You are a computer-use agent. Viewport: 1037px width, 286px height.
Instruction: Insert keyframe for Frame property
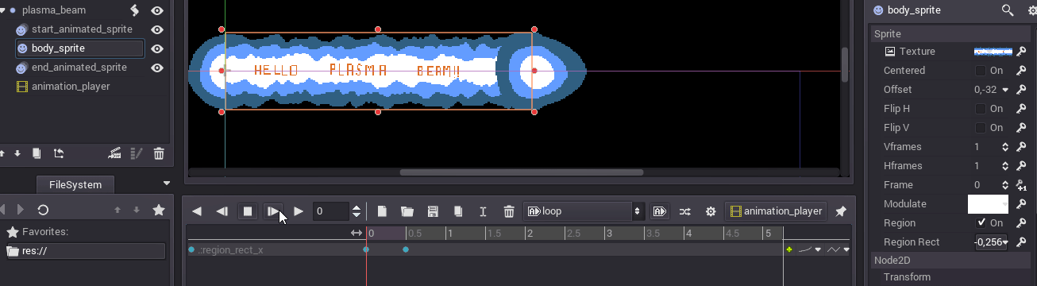pyautogui.click(x=1022, y=185)
